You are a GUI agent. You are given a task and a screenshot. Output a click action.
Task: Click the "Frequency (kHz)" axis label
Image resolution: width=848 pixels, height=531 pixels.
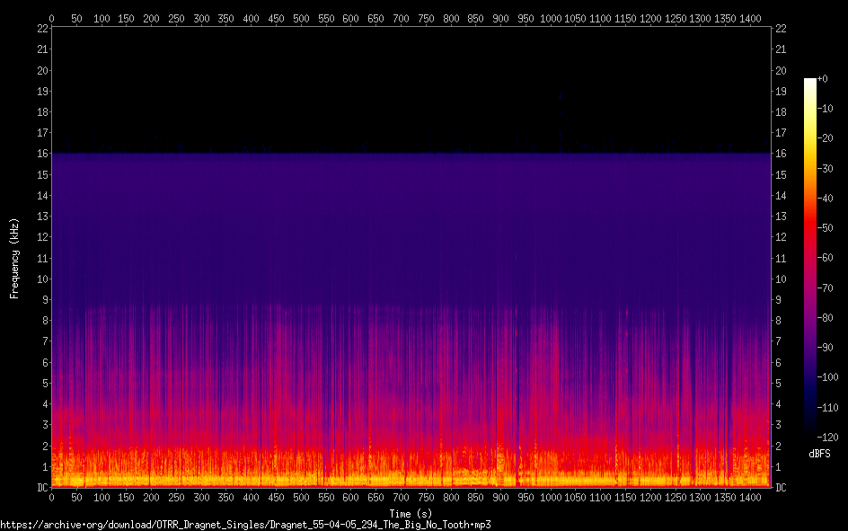coord(14,258)
